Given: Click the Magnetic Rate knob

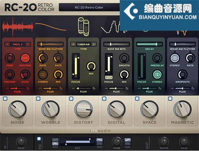Looking at the screenshot, I should click(x=190, y=58).
